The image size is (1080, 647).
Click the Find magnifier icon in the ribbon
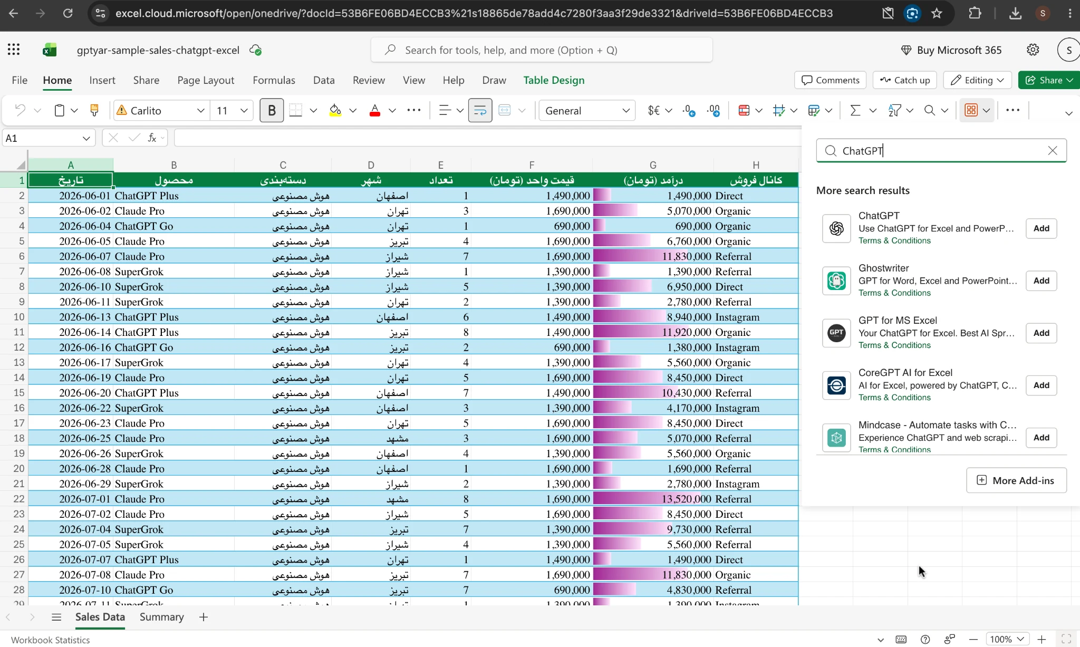(930, 110)
